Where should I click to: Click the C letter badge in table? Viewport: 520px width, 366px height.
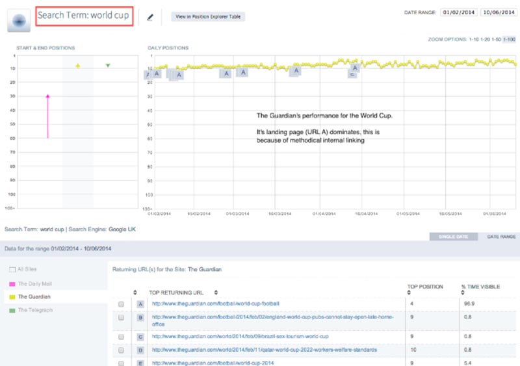(140, 337)
